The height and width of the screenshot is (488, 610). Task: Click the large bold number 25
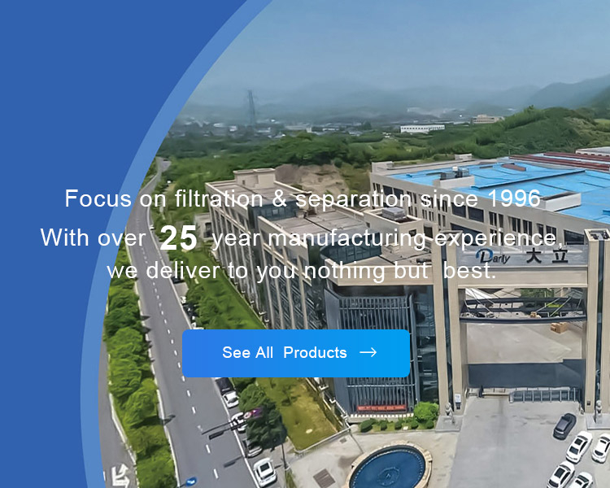coord(179,238)
